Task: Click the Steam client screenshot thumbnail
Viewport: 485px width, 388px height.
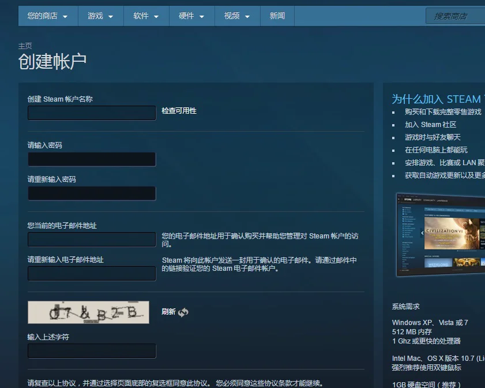Action: (x=441, y=235)
